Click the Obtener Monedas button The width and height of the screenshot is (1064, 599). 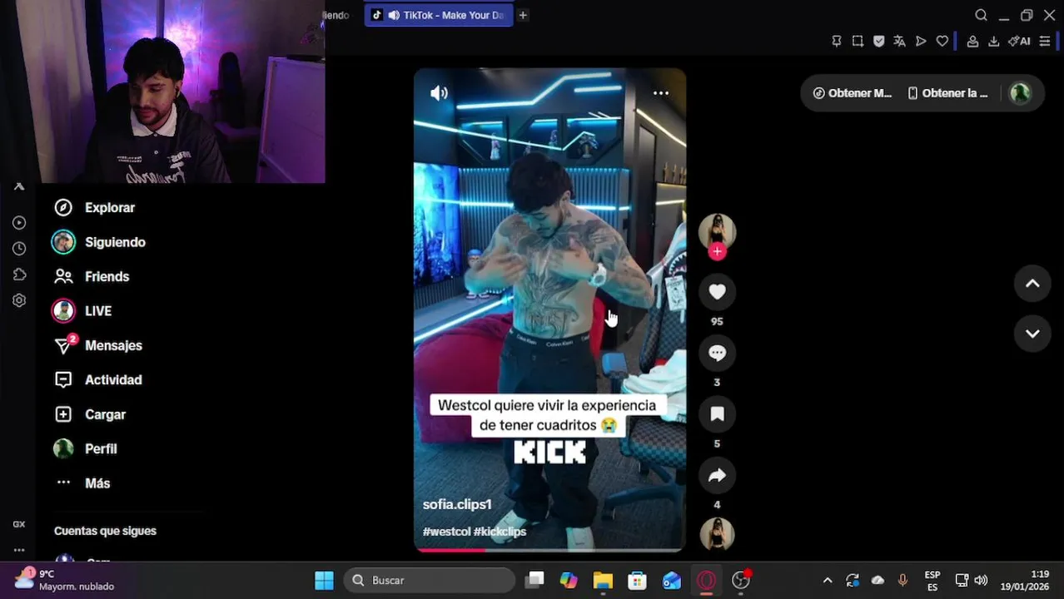tap(853, 93)
